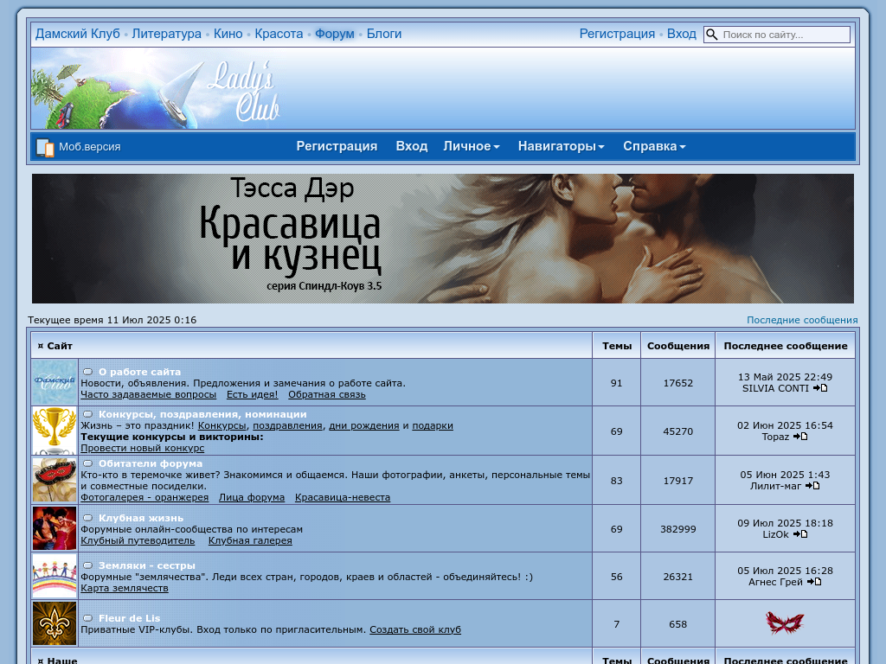Click the red mask in Fleur de Lis row
The image size is (886, 664).
pyautogui.click(x=785, y=623)
